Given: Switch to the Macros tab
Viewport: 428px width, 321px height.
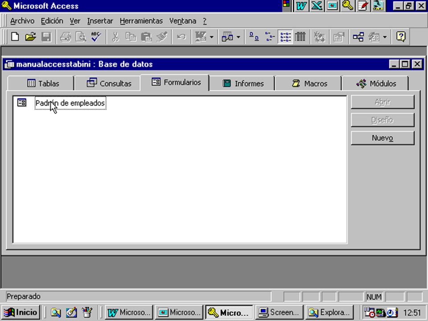Looking at the screenshot, I should tap(309, 83).
